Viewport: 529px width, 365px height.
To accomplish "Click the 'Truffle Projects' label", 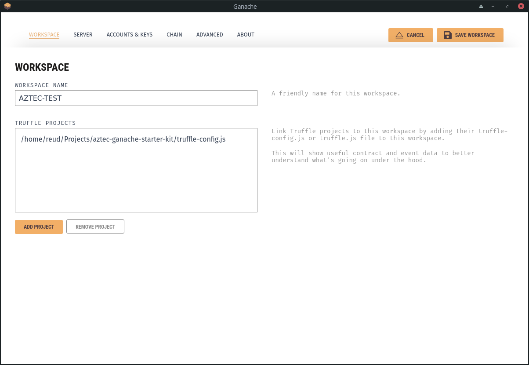I will click(x=45, y=123).
